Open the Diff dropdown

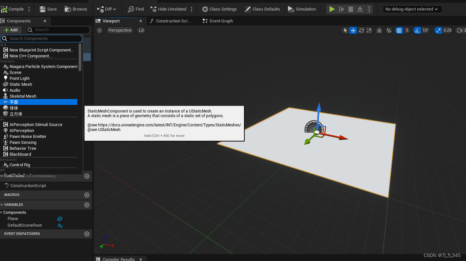[107, 9]
